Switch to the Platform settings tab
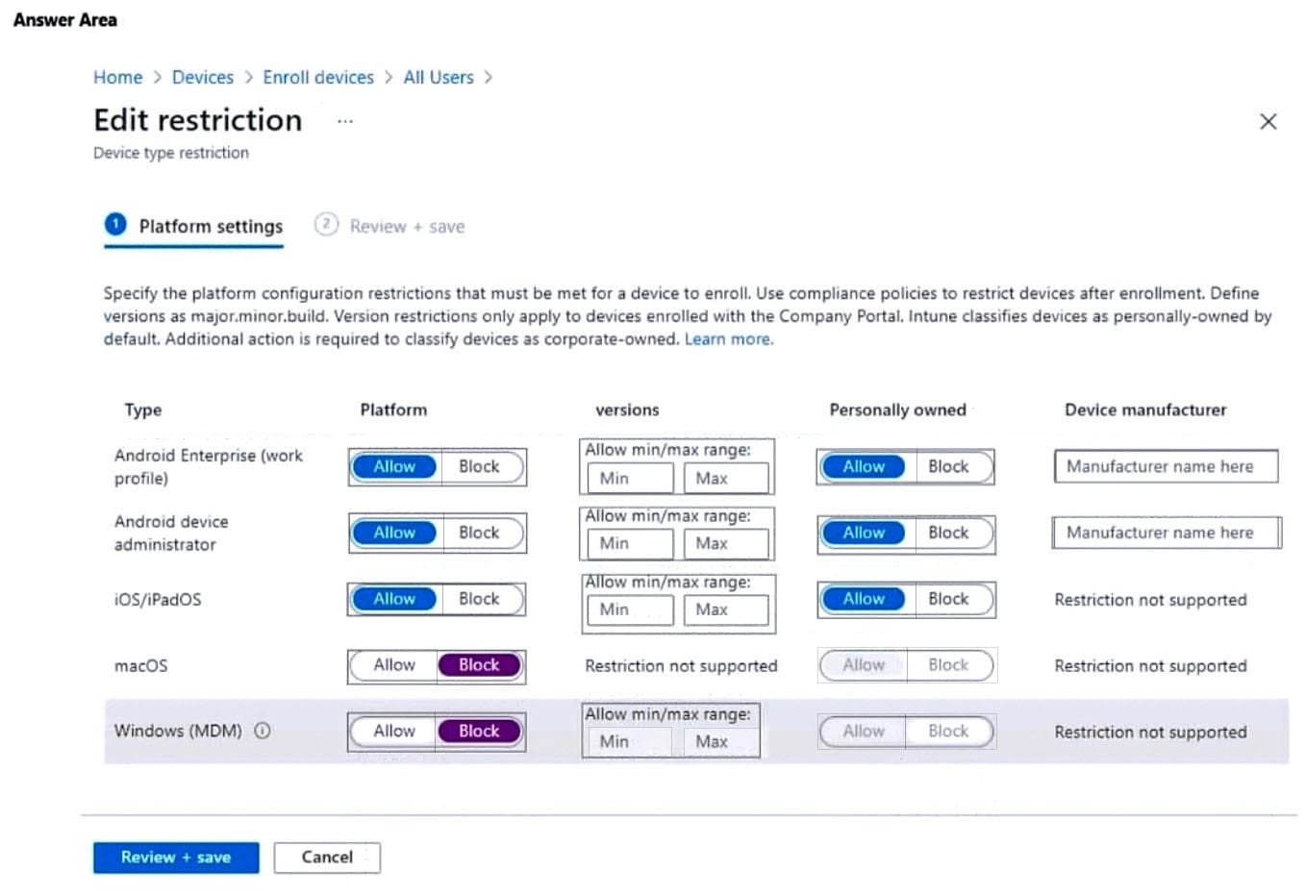The image size is (1305, 895). (211, 227)
